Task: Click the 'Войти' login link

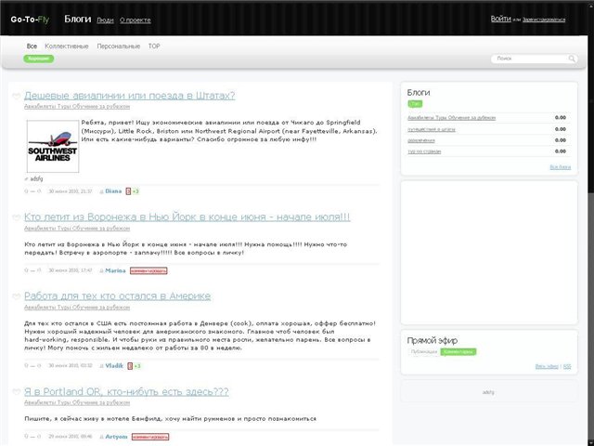Action: 499,19
